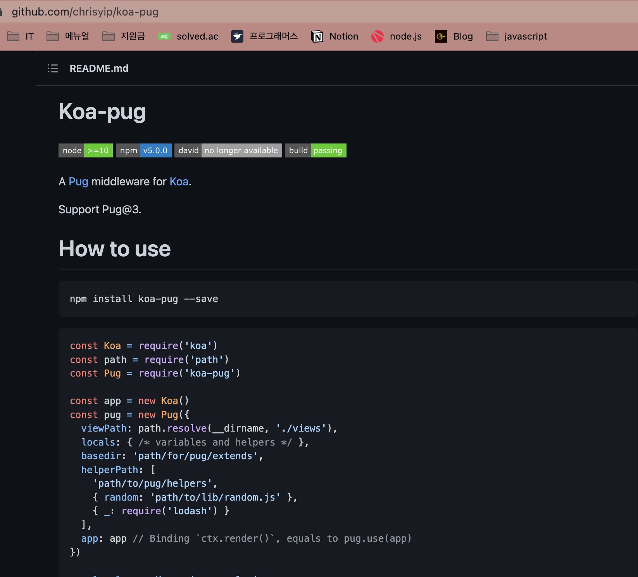Follow the Pug link in description
Viewport: 638px width, 577px height.
(x=79, y=181)
